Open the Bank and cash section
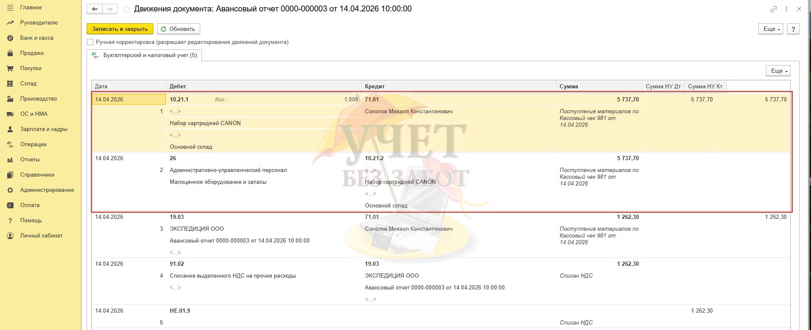 pos(36,38)
